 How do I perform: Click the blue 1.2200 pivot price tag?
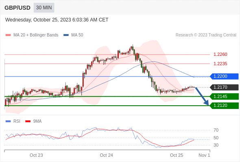(x=224, y=77)
